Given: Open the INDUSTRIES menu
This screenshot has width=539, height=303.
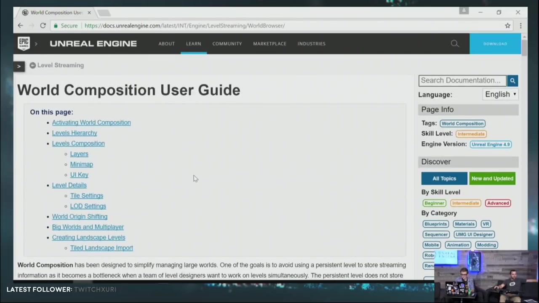Looking at the screenshot, I should point(311,44).
